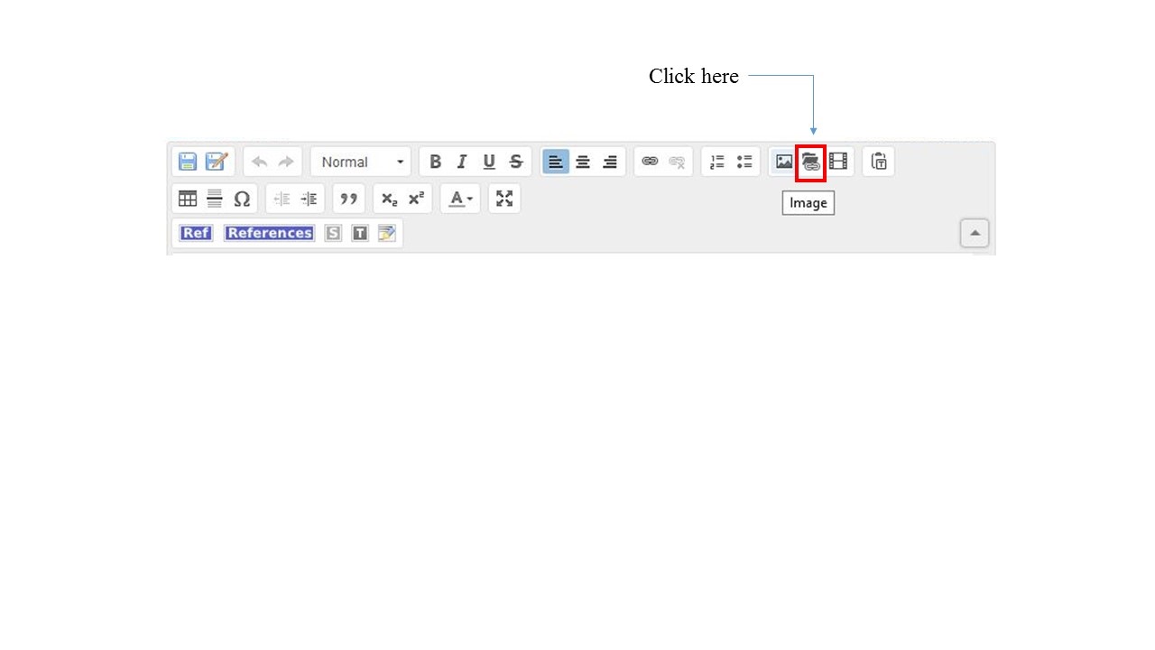Image resolution: width=1155 pixels, height=650 pixels.
Task: Click the highlighted linked-file folder icon
Action: [810, 162]
